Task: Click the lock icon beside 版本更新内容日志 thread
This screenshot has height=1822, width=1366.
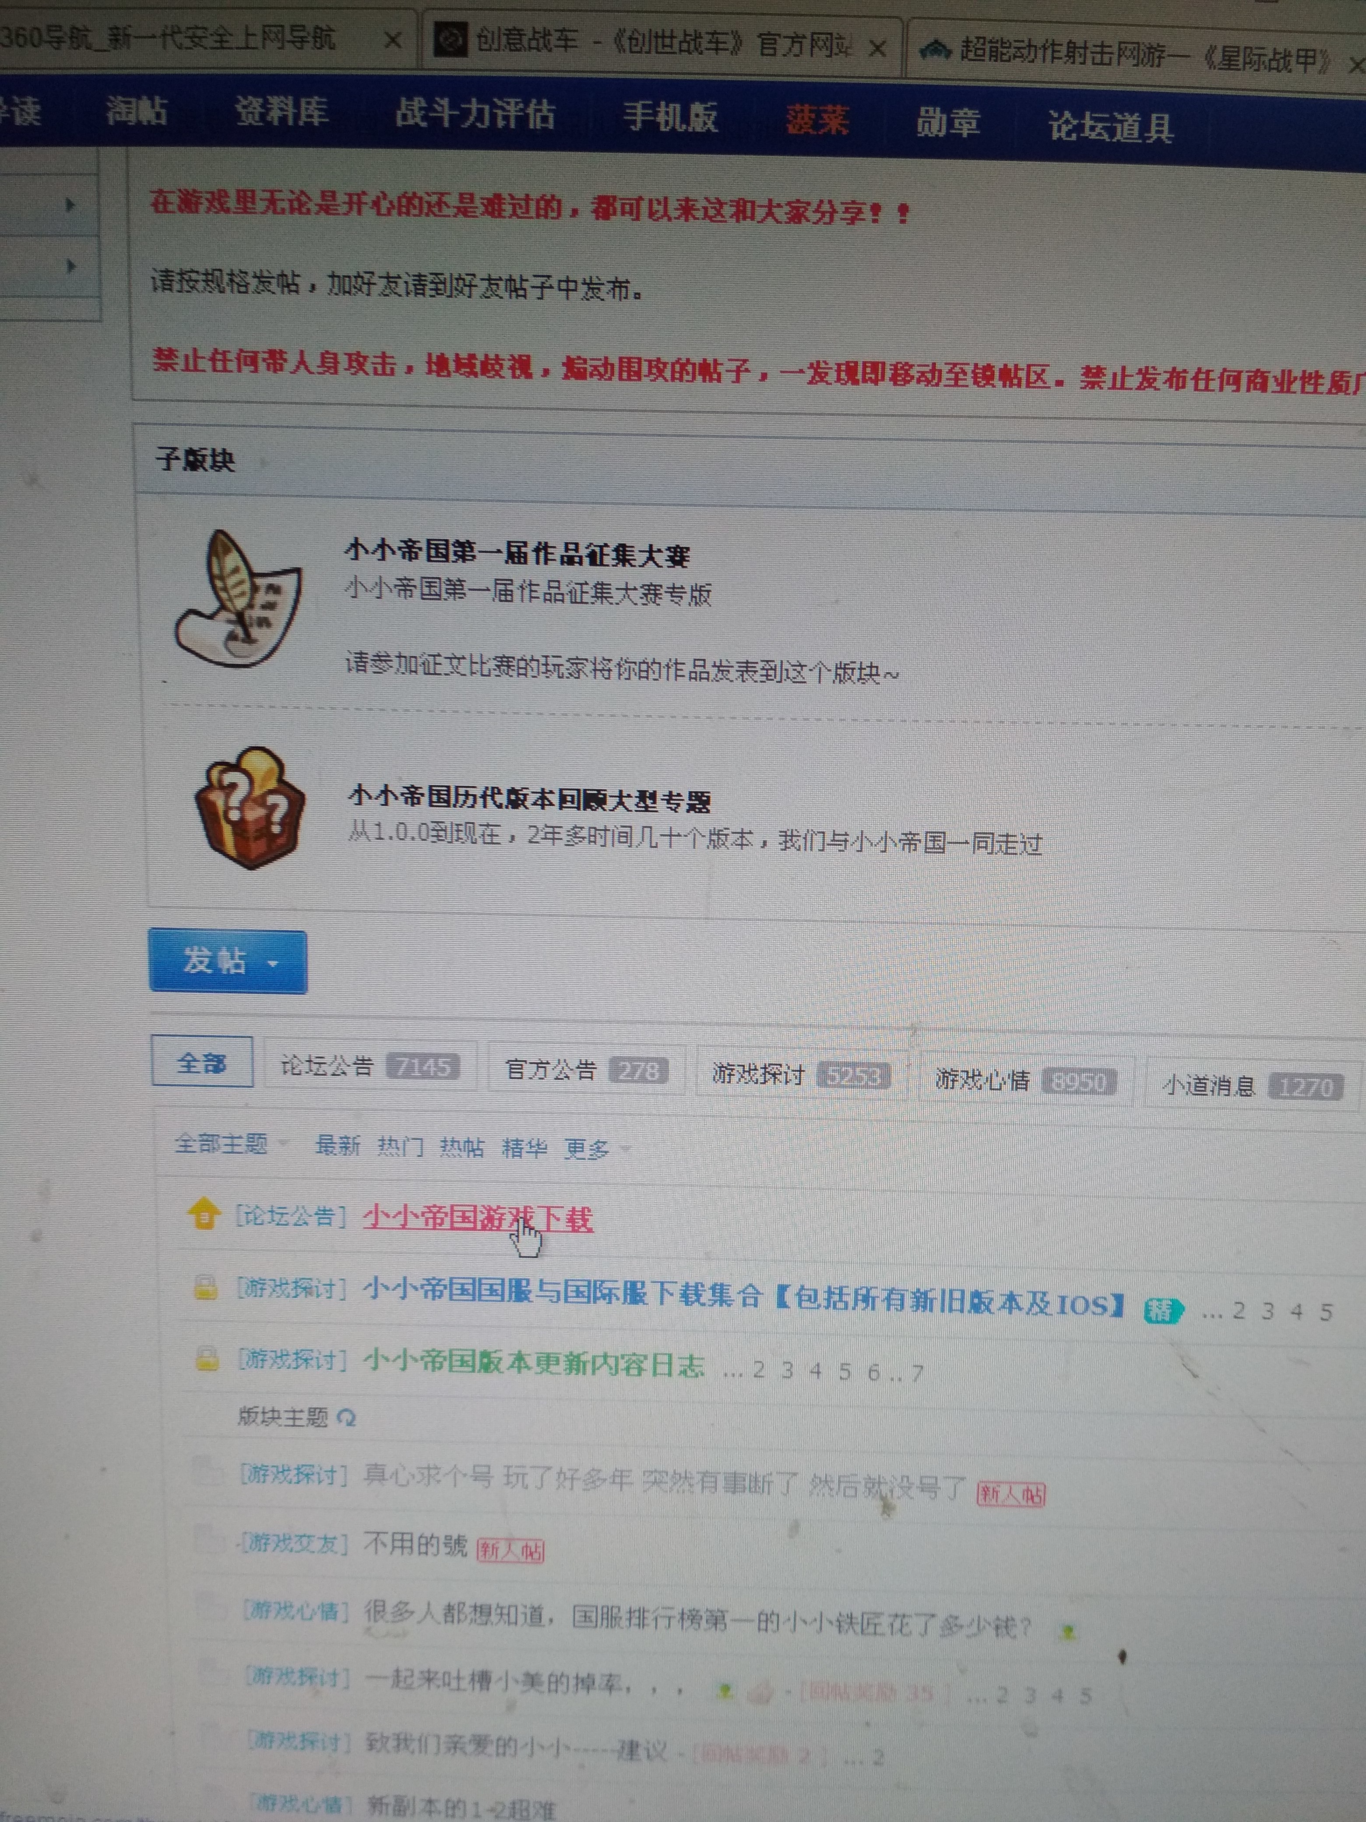Action: click(207, 1358)
